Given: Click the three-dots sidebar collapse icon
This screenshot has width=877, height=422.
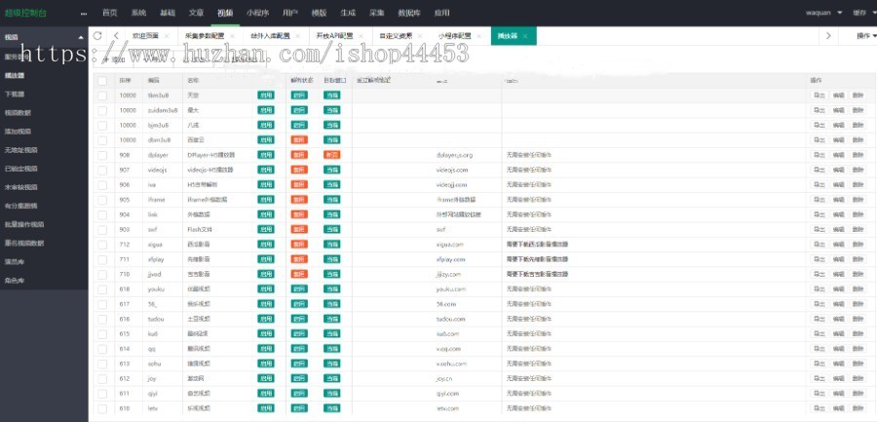Looking at the screenshot, I should tap(84, 13).
